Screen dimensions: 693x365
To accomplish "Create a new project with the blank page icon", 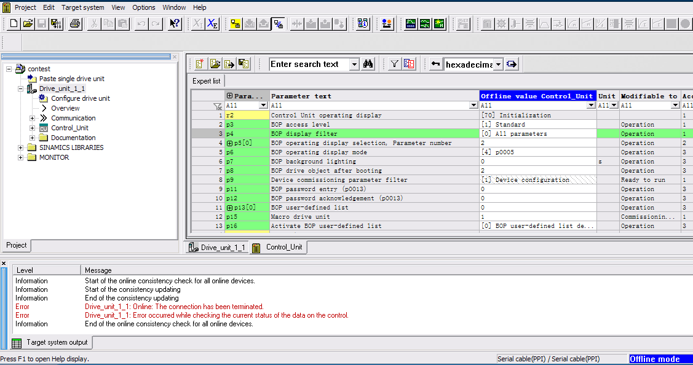I will click(x=14, y=23).
